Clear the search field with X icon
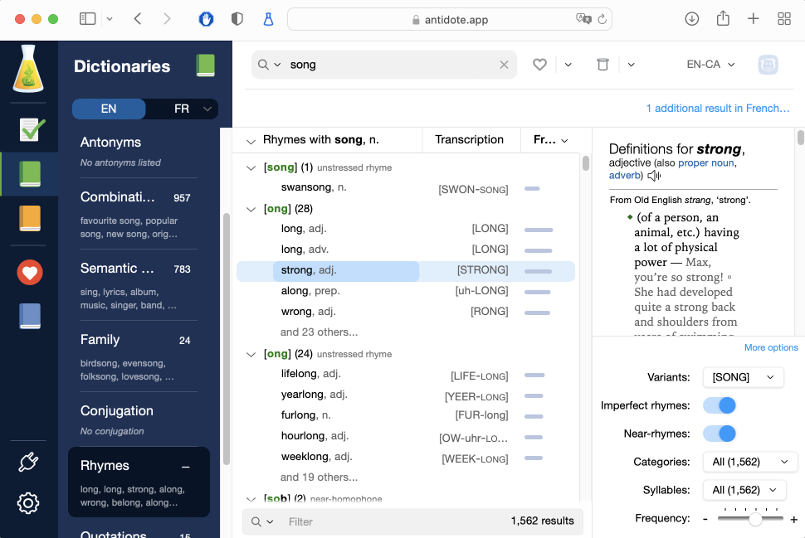The height and width of the screenshot is (538, 805). click(504, 65)
